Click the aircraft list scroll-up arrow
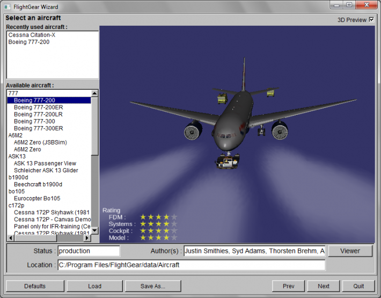Viewport: 381px width, 298px height. click(95, 93)
